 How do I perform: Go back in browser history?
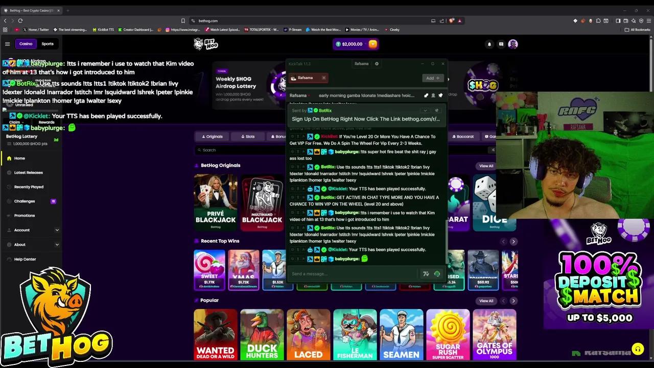(x=5, y=20)
